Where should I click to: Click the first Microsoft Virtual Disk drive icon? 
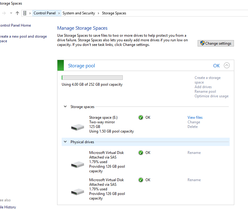click(78, 164)
